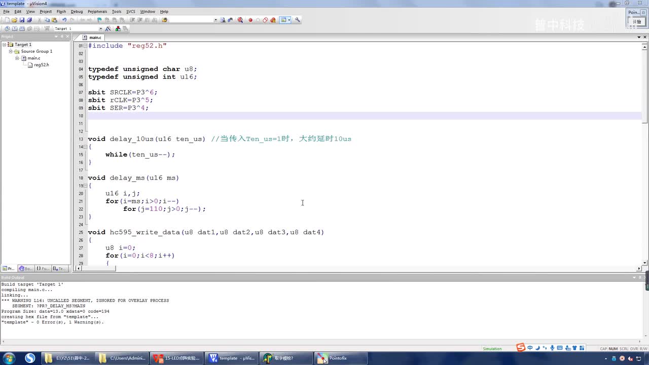Collapse the main.c tree node
This screenshot has height=365, width=649.
point(17,58)
